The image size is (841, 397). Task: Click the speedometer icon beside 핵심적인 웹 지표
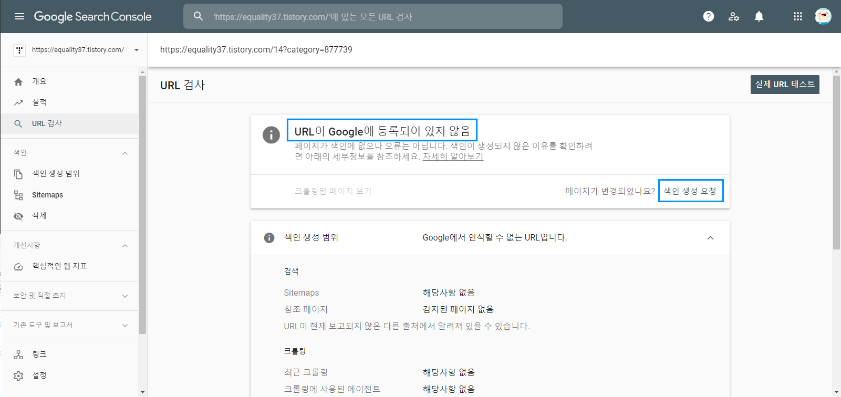[18, 266]
